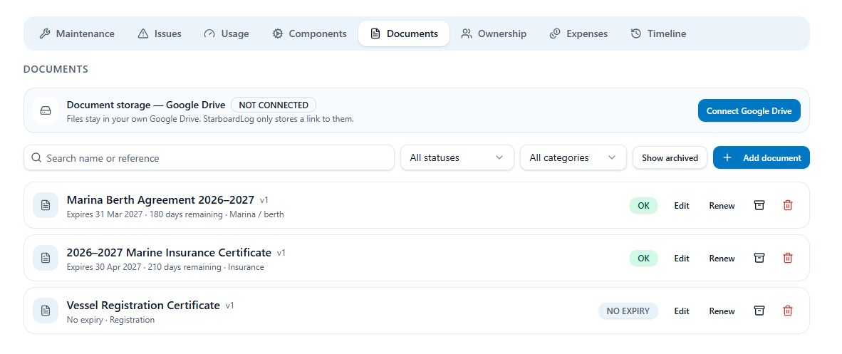This screenshot has height=354, width=842.
Task: Go to the Components tab
Action: click(x=309, y=34)
